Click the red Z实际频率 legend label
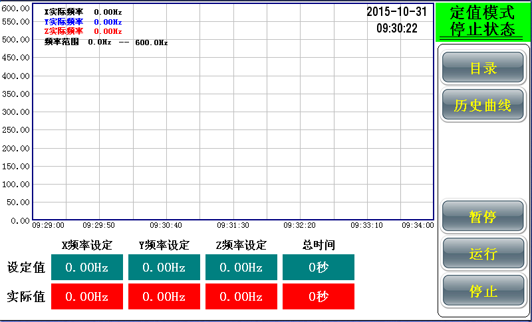The height and width of the screenshot is (322, 532). pos(64,31)
